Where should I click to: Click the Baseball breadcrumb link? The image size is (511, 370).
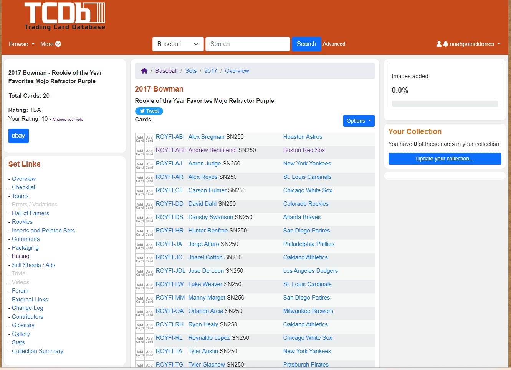[166, 71]
